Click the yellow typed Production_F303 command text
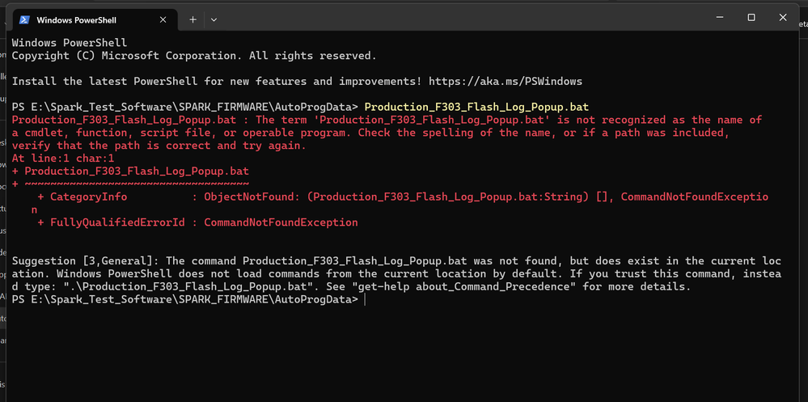This screenshot has height=402, width=808. pyautogui.click(x=476, y=107)
